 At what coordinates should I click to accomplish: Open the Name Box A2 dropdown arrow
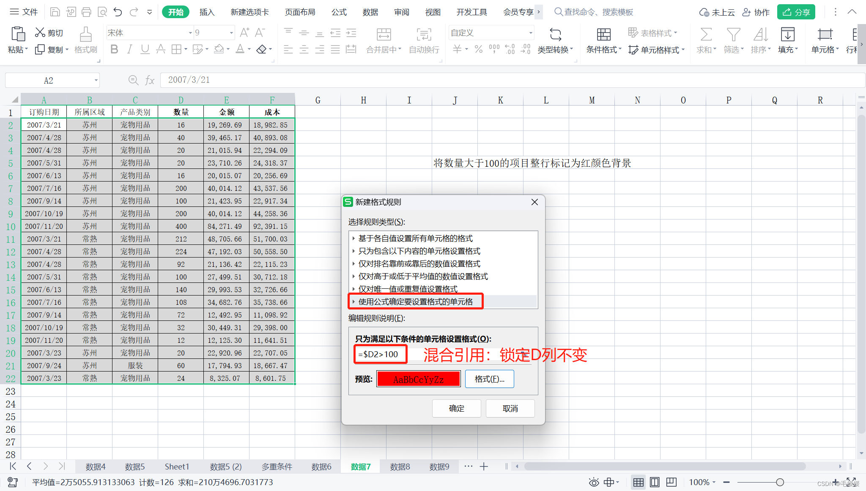(96, 80)
